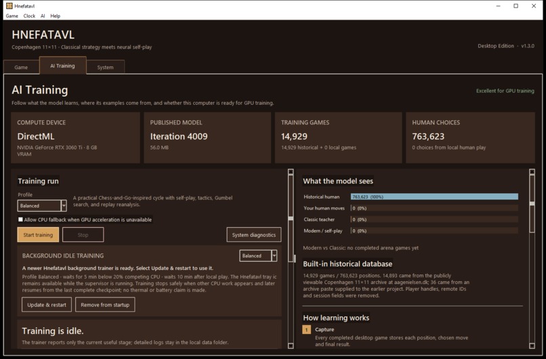Click the left panel scroll-up arrow
The height and width of the screenshot is (359, 546).
[291, 171]
